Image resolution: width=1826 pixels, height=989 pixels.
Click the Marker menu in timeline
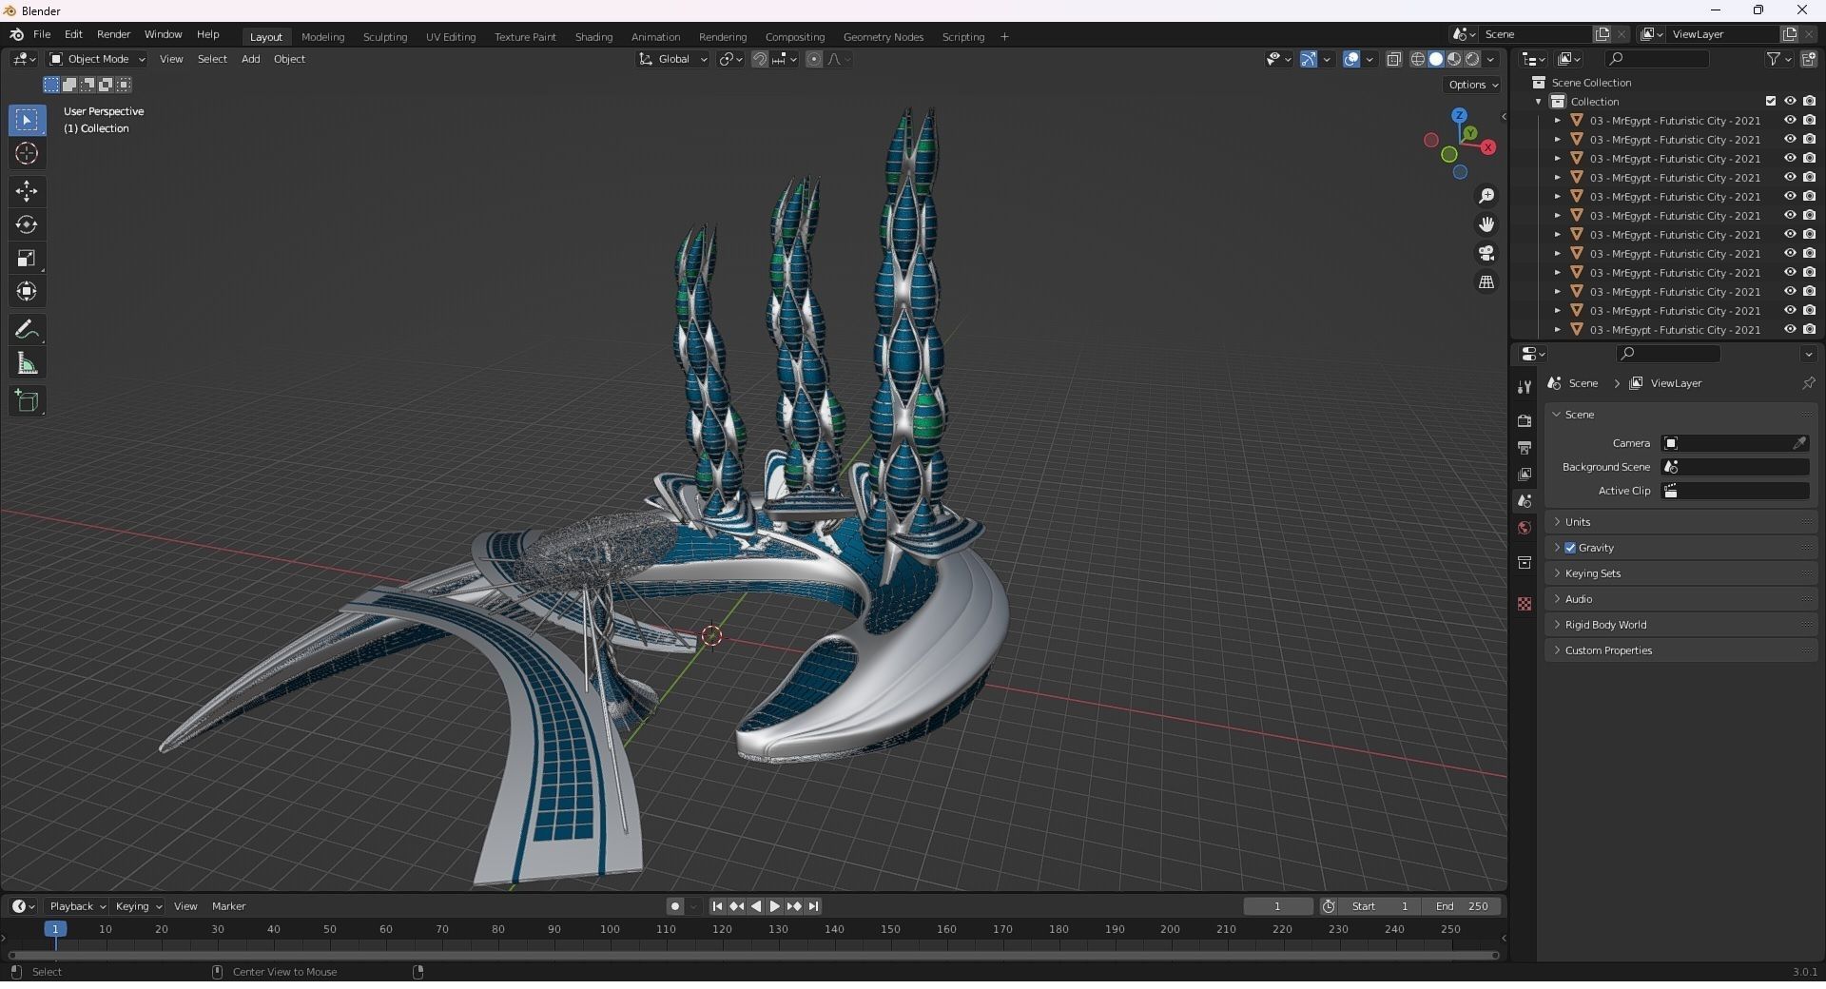coord(228,906)
